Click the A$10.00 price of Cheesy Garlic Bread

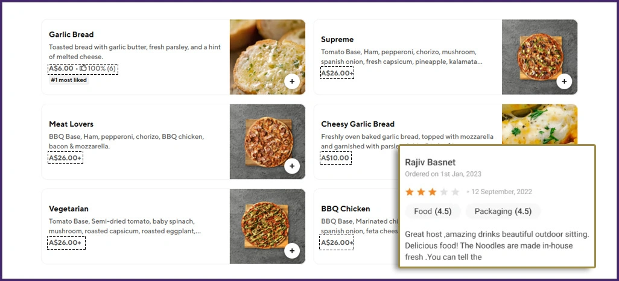pyautogui.click(x=335, y=158)
